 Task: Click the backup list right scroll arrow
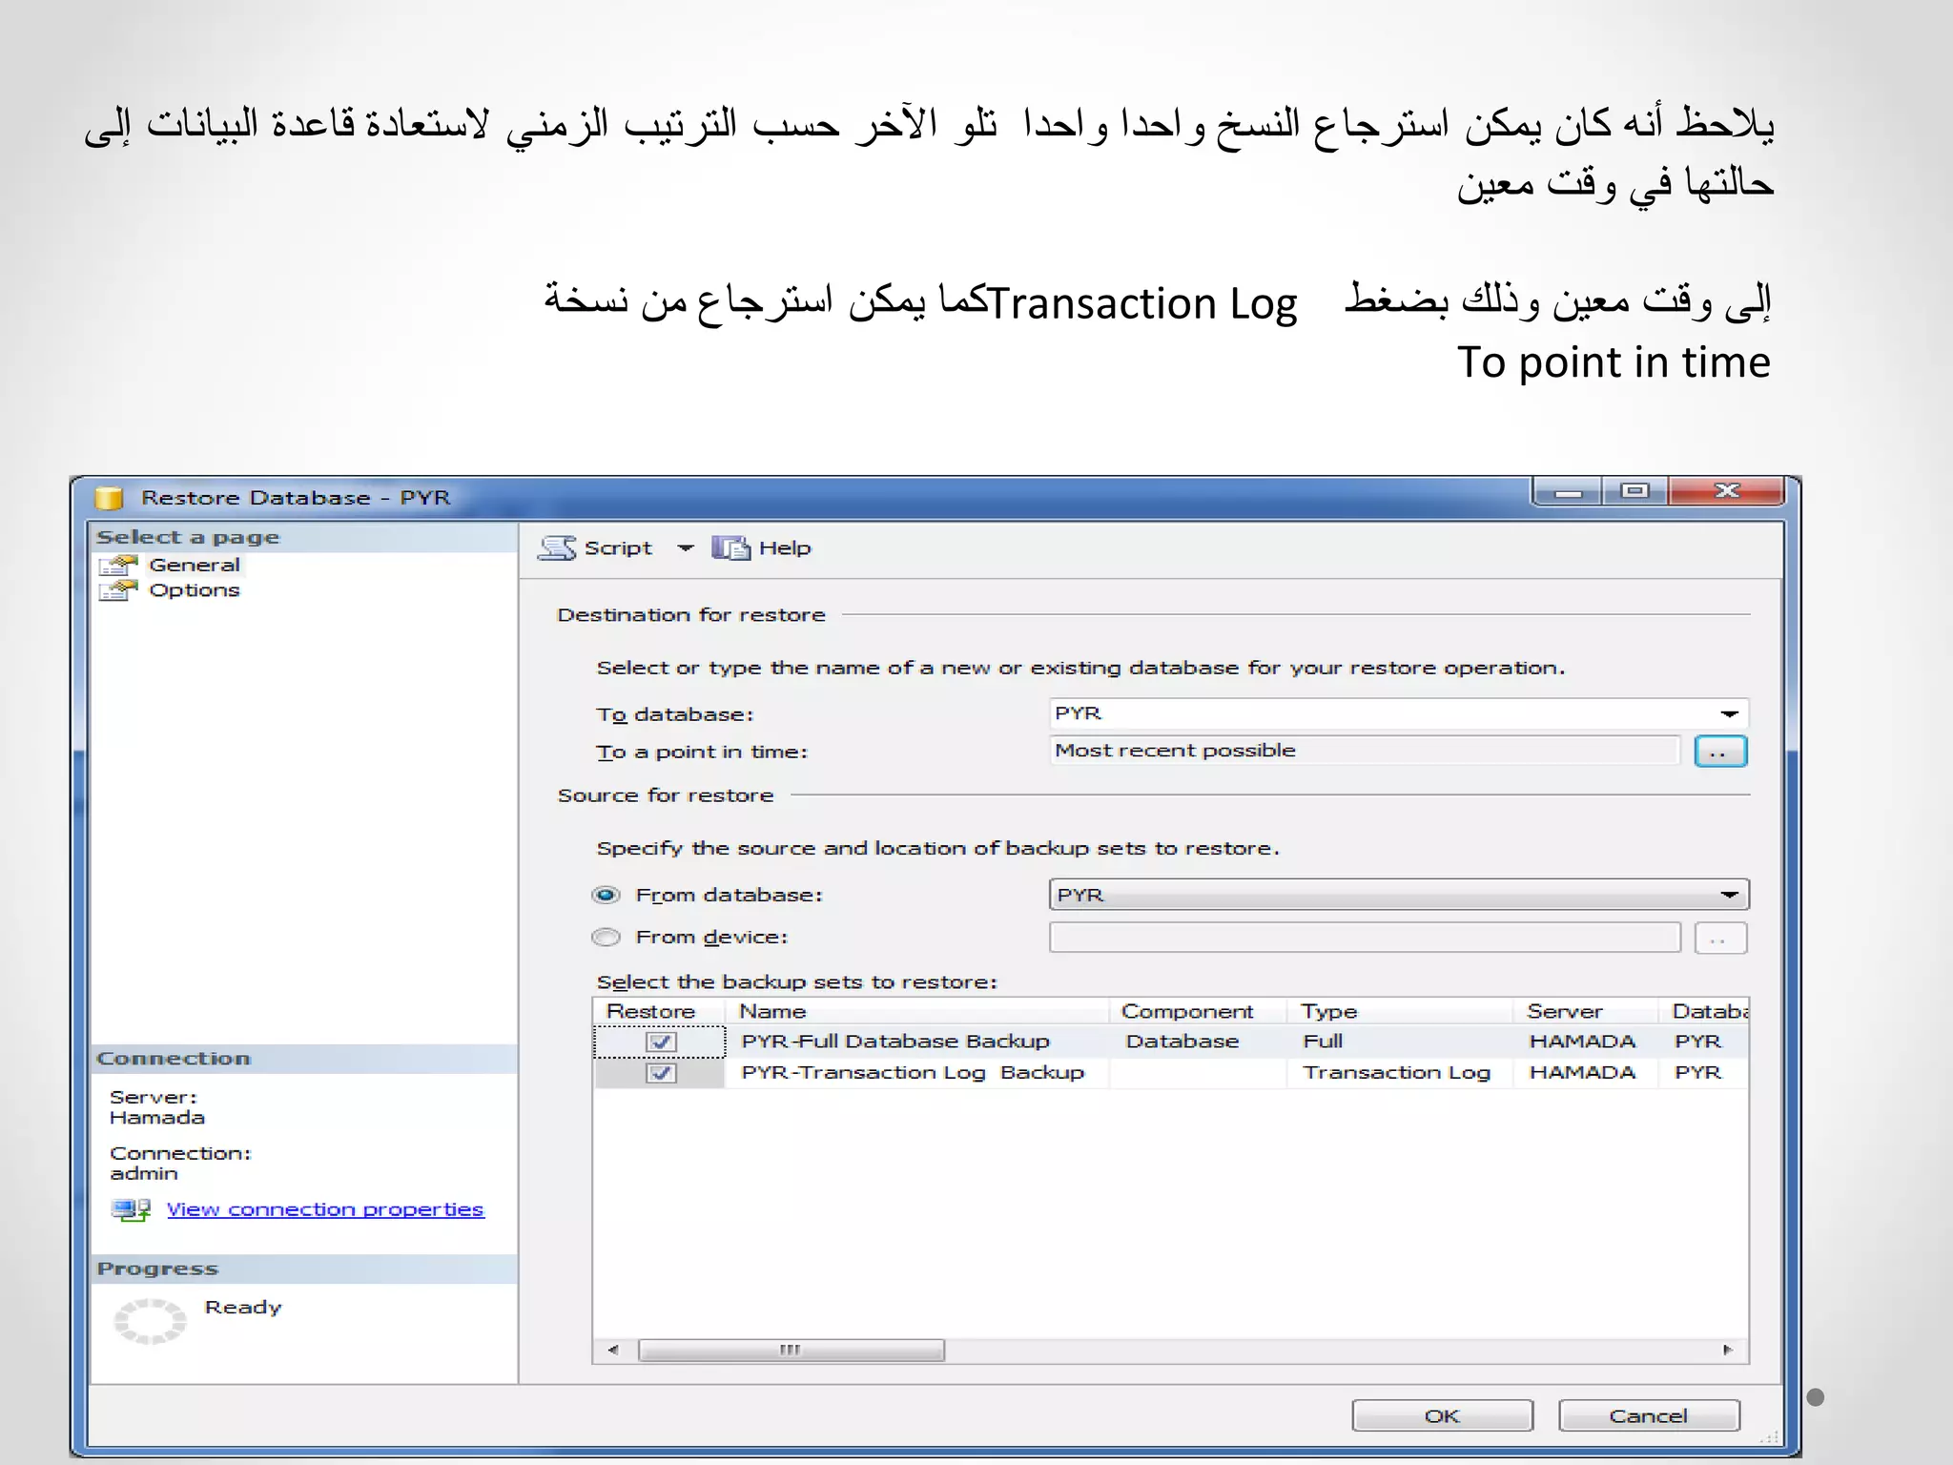(x=1728, y=1351)
